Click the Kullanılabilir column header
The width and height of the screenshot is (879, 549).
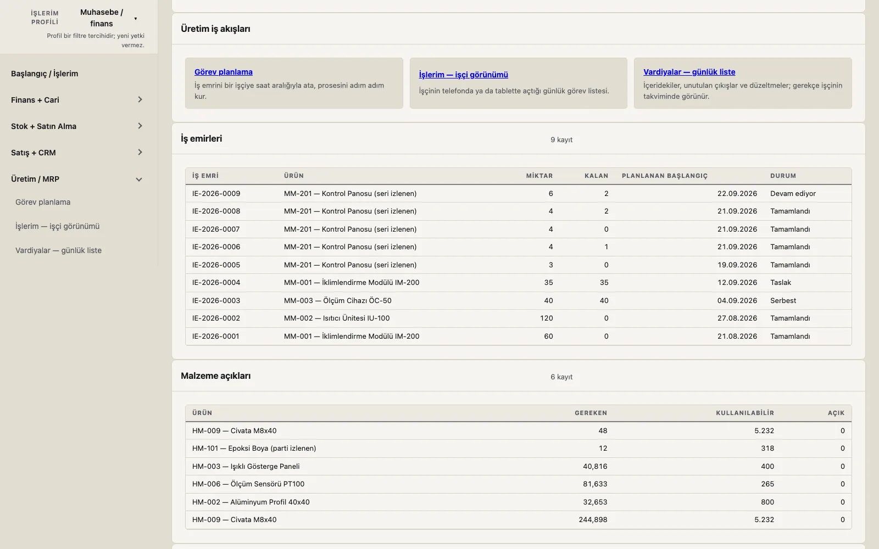[x=745, y=413]
